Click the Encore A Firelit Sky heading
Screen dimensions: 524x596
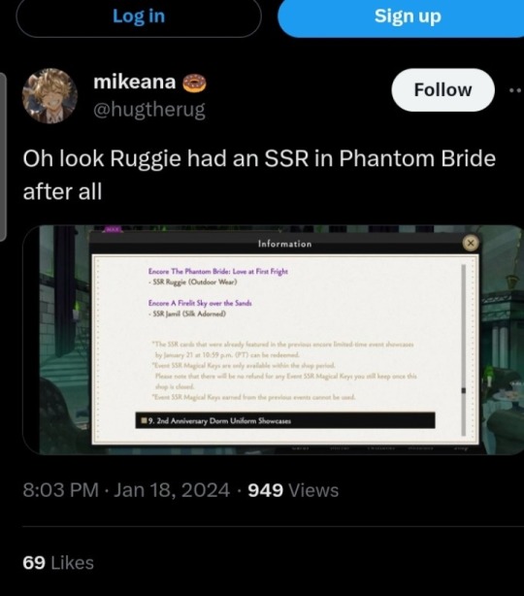[x=200, y=303]
